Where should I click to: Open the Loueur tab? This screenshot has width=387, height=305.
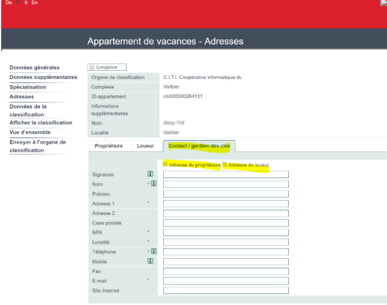pyautogui.click(x=145, y=146)
